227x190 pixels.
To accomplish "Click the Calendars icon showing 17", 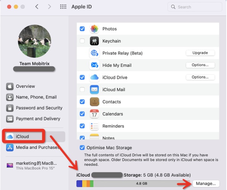I will pyautogui.click(x=94, y=114).
